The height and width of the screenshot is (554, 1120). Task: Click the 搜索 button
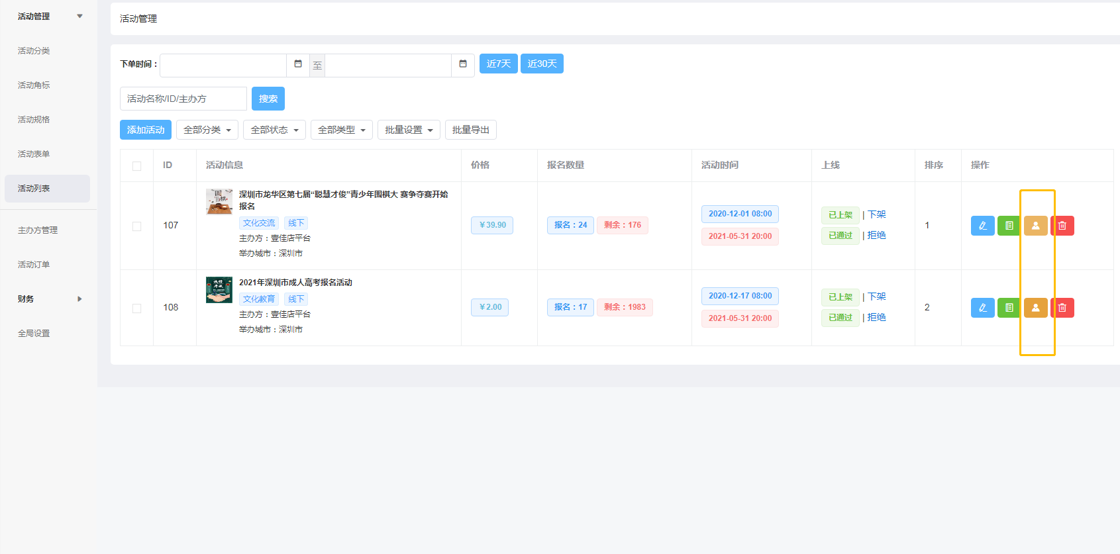(268, 99)
